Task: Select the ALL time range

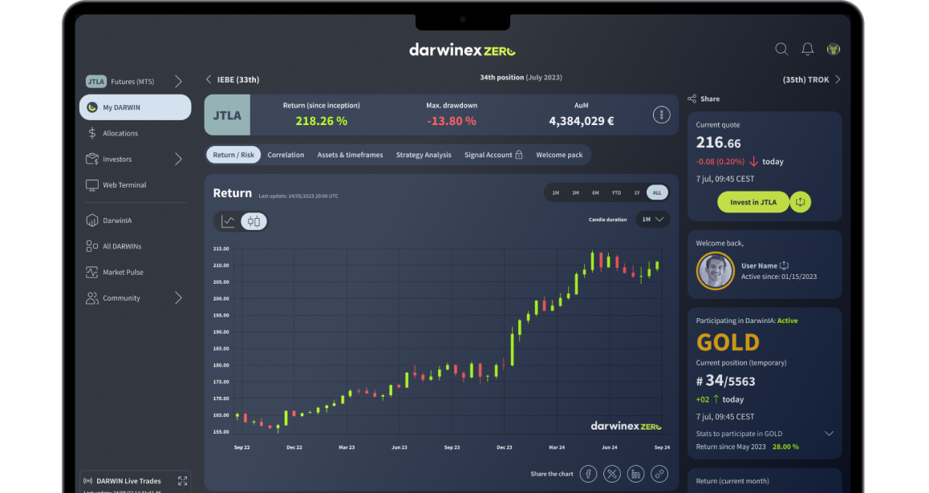Action: [657, 193]
